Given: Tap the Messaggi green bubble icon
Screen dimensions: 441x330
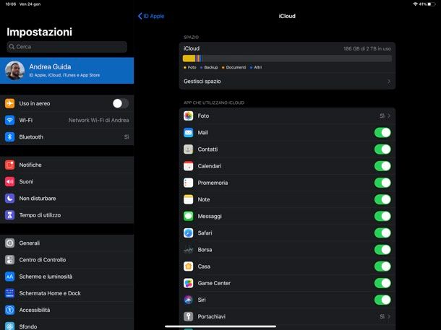Looking at the screenshot, I should tap(188, 216).
